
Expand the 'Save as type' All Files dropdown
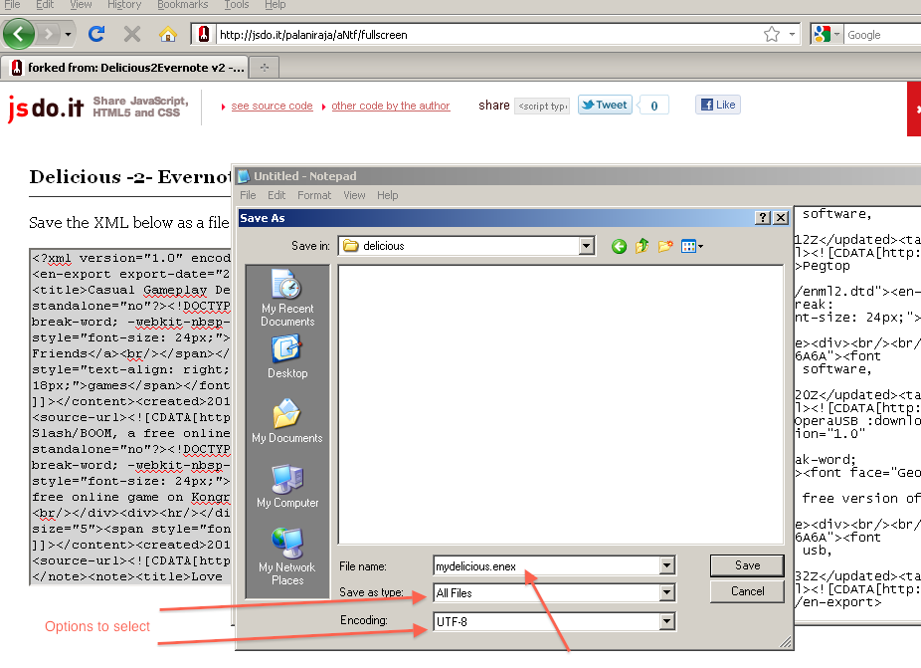(x=666, y=592)
